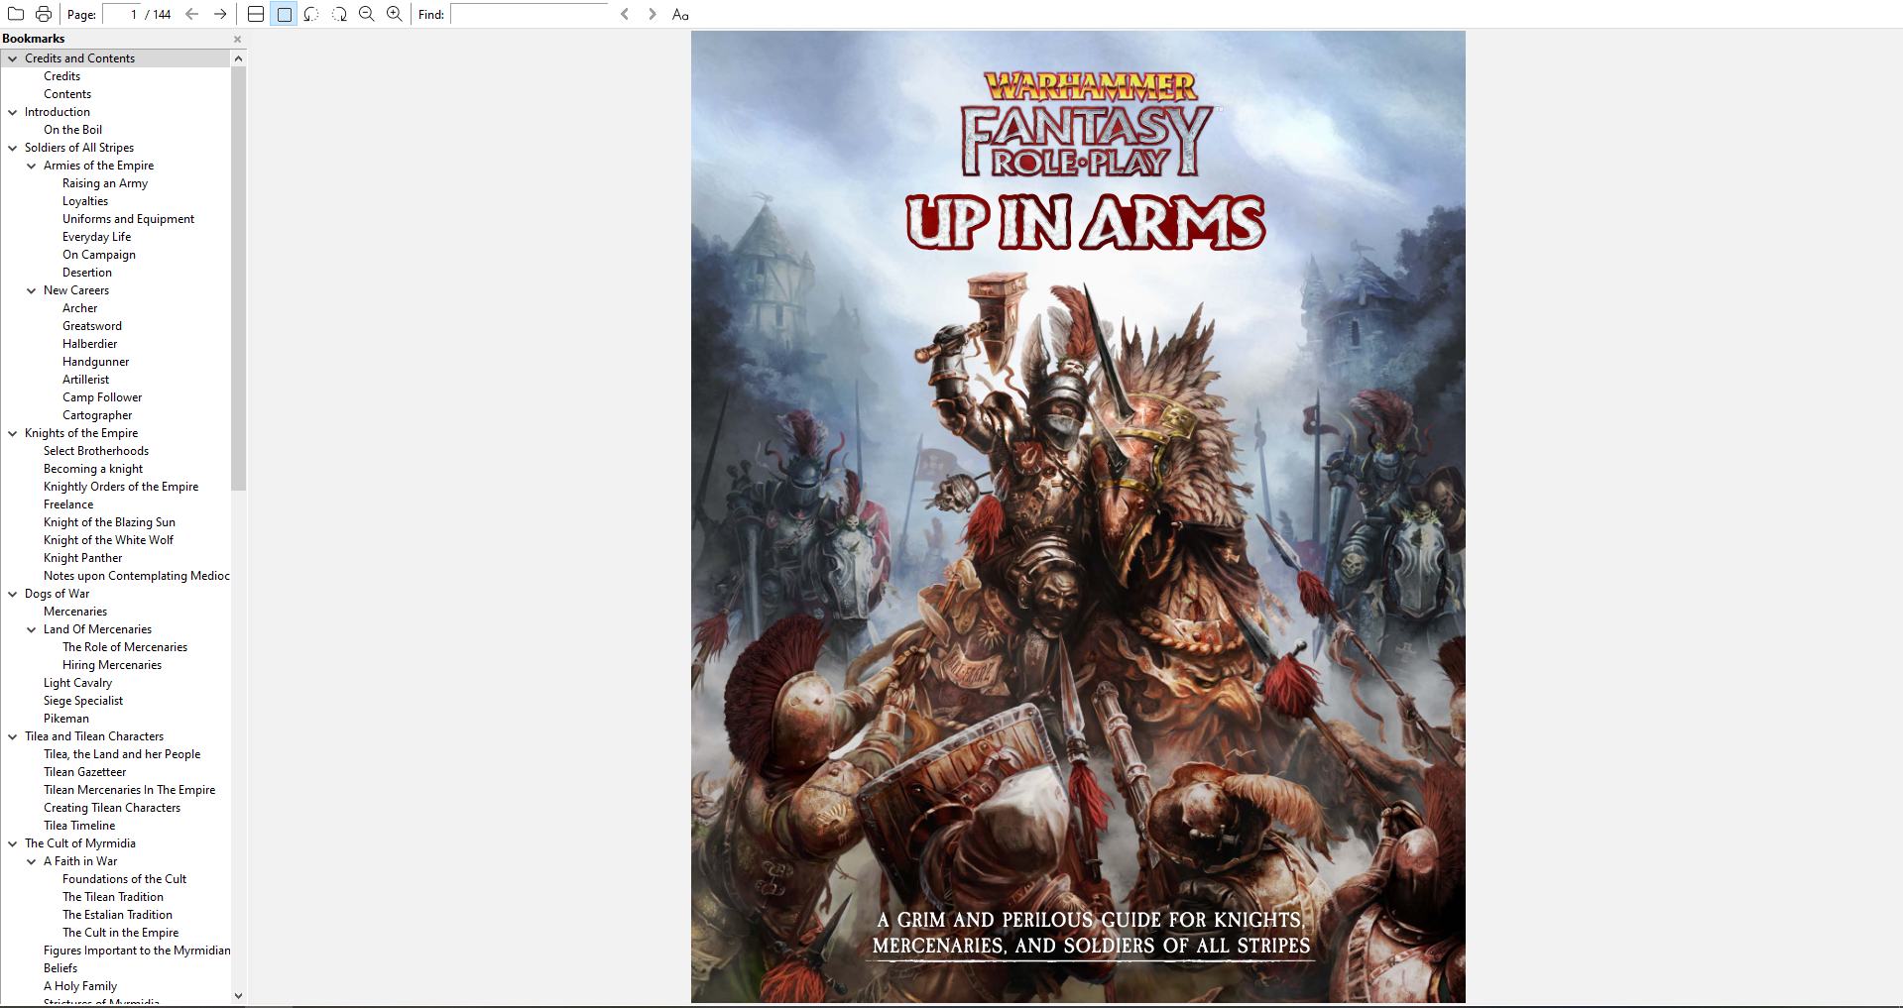Screen dimensions: 1903x1008
Task: Click the Find search field
Action: 529,14
